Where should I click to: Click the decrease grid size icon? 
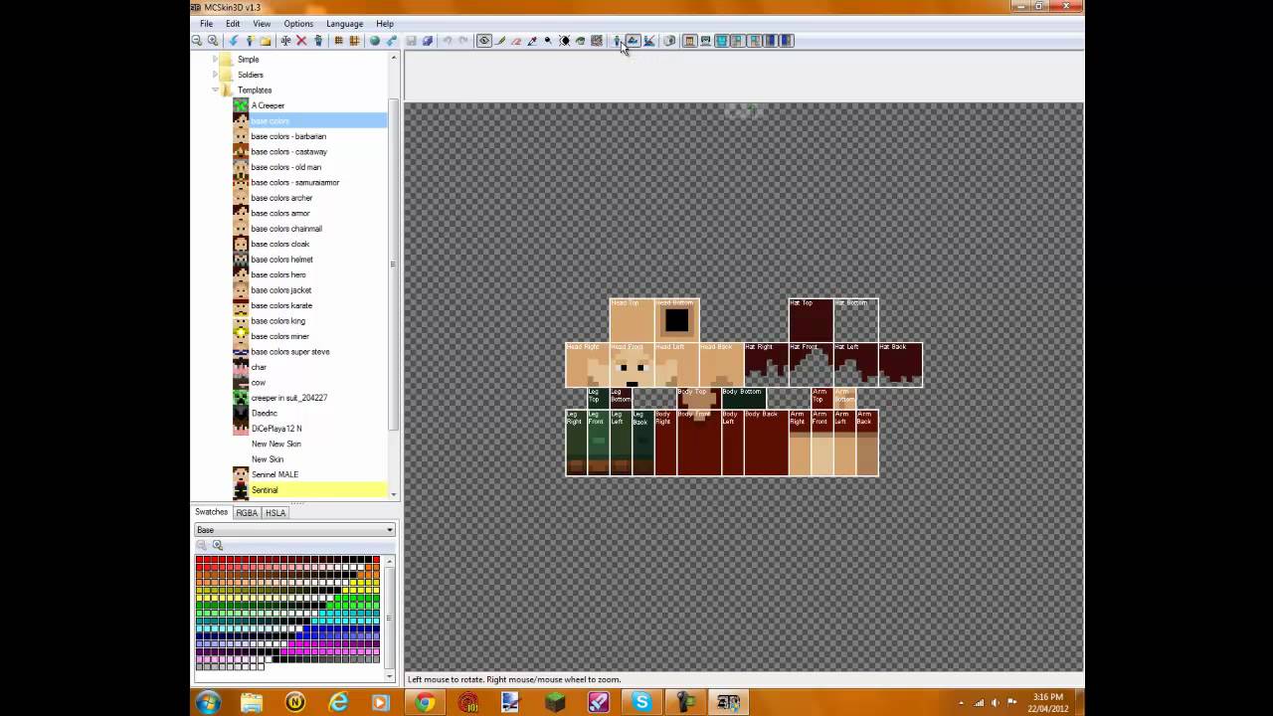(x=338, y=41)
